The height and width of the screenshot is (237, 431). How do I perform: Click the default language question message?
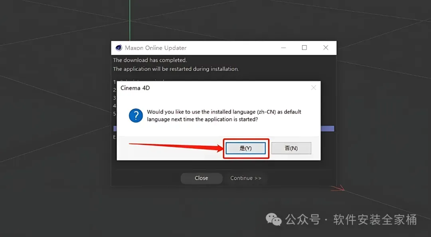coord(224,116)
